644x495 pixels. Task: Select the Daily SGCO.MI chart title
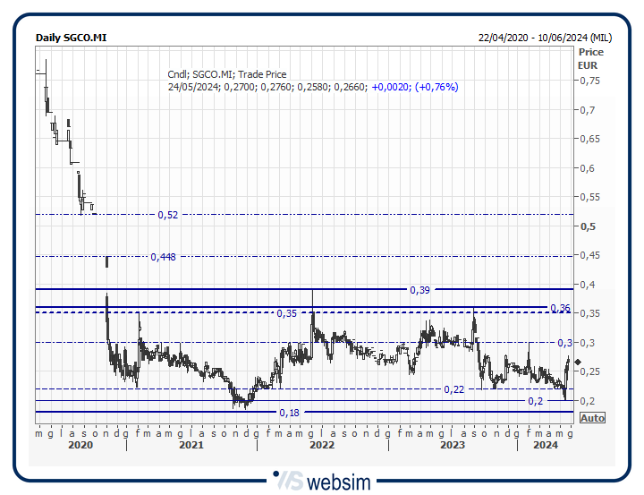(71, 38)
